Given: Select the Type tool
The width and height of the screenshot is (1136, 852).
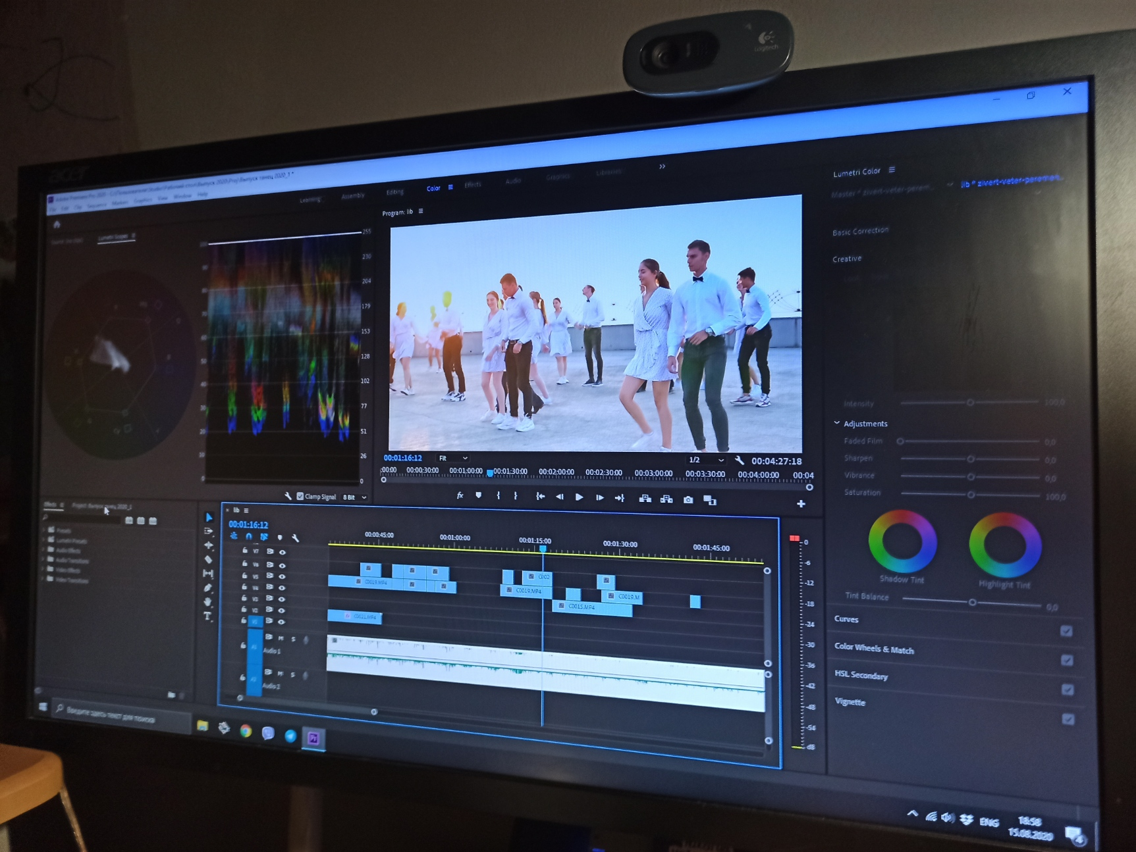Looking at the screenshot, I should [207, 616].
